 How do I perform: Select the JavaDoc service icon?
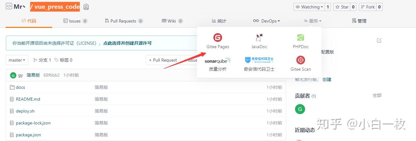(x=259, y=38)
